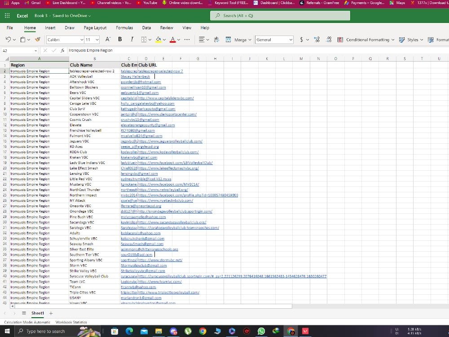
Task: Select column A header
Action: click(x=39, y=59)
